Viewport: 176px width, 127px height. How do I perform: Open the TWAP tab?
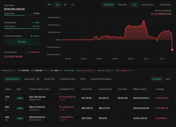pos(83,79)
